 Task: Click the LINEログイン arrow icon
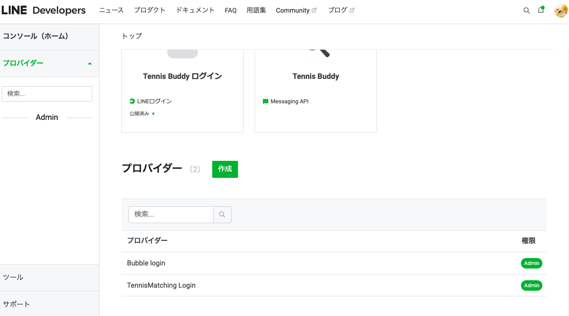click(132, 101)
